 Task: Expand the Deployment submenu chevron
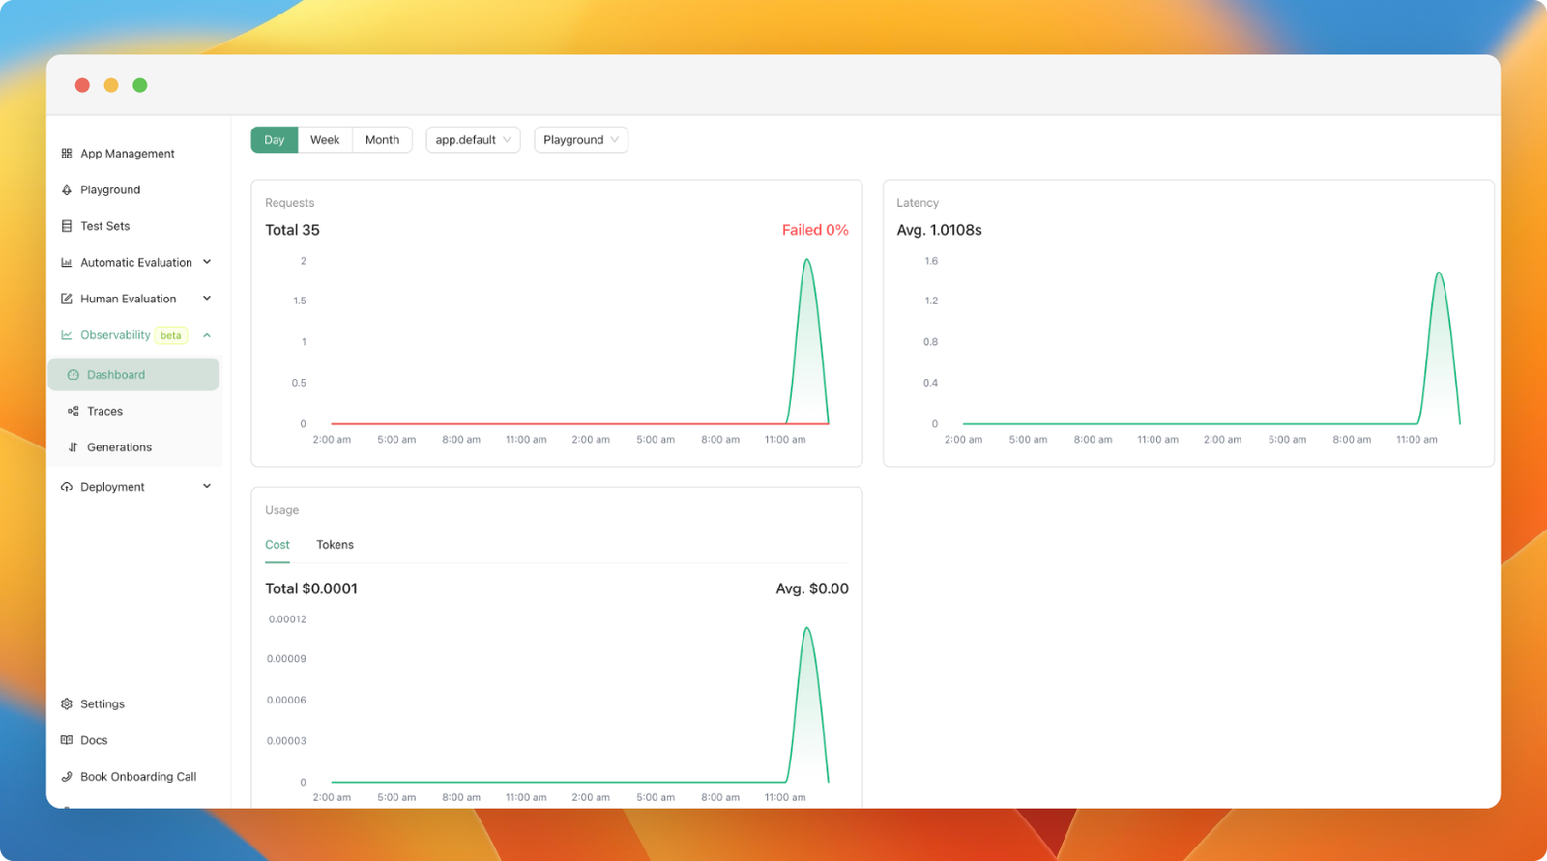click(x=207, y=487)
